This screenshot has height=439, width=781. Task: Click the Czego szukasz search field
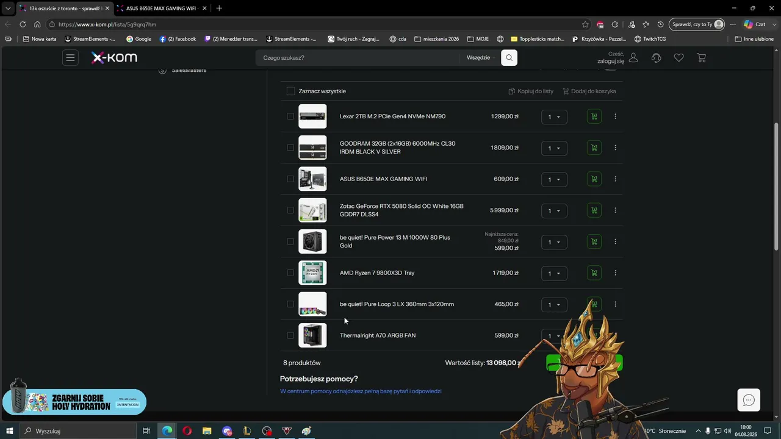click(357, 58)
